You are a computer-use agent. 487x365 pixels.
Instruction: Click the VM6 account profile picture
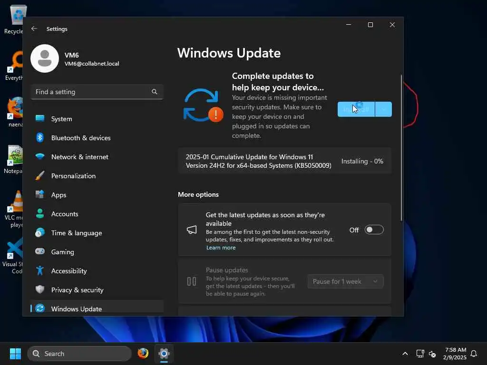(x=45, y=58)
